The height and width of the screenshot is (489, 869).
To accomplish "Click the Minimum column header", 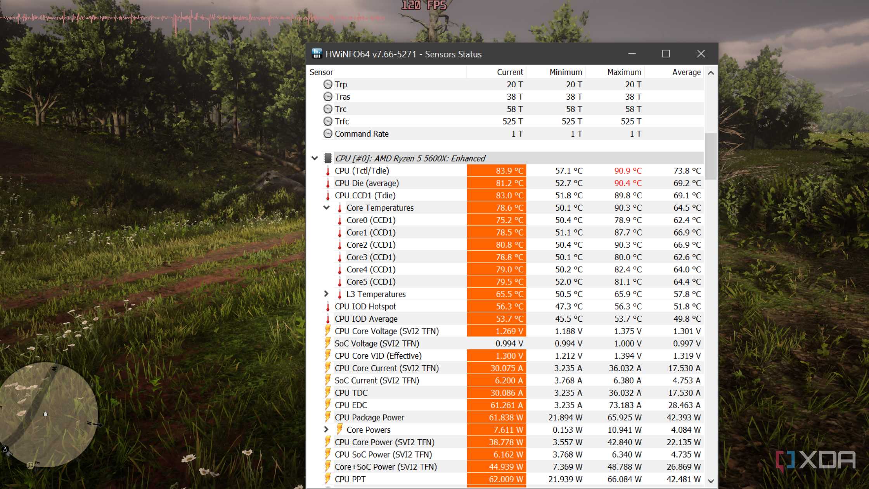I will pyautogui.click(x=556, y=72).
